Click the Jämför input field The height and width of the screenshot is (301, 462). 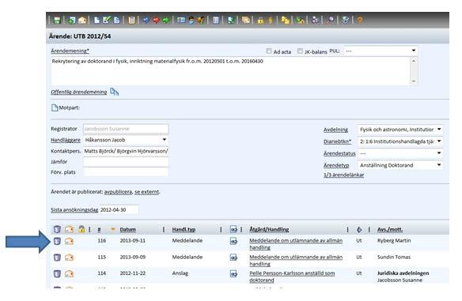126,162
